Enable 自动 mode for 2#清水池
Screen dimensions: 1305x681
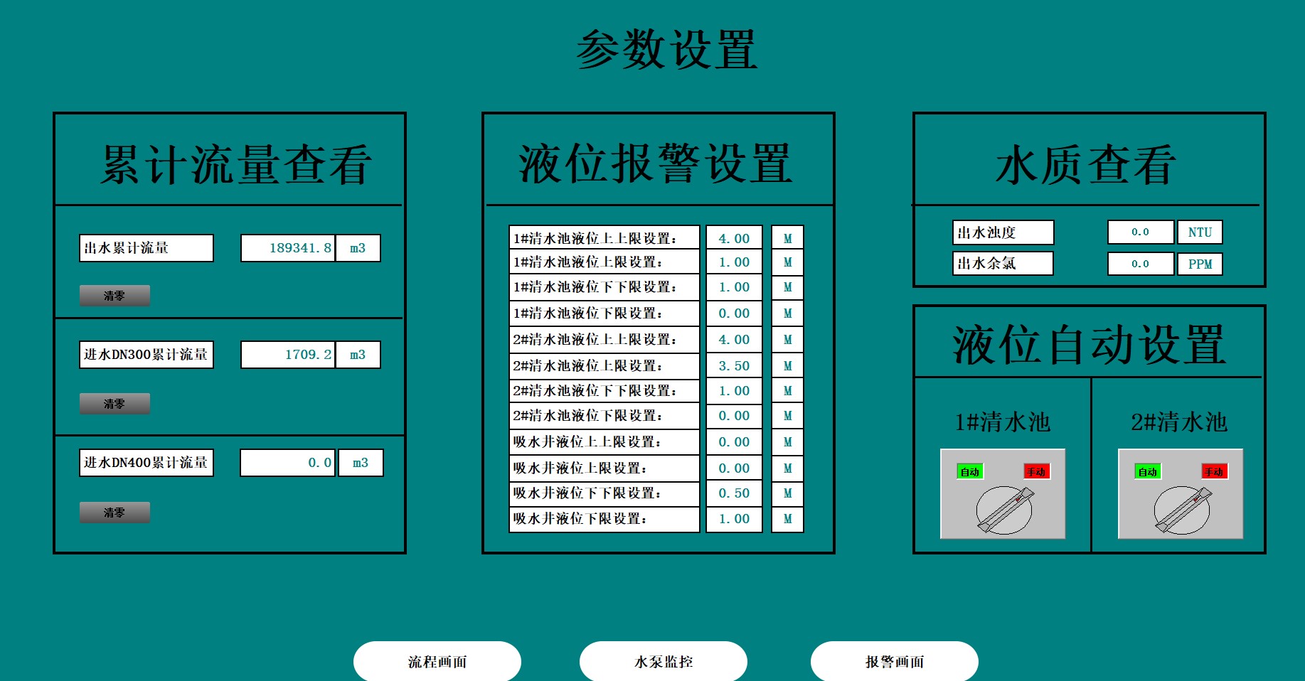tap(1148, 471)
